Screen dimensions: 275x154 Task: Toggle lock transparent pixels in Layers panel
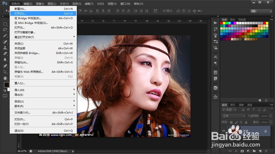231,122
